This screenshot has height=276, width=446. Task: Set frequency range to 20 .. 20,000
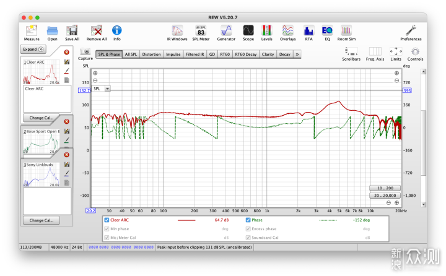click(x=385, y=196)
